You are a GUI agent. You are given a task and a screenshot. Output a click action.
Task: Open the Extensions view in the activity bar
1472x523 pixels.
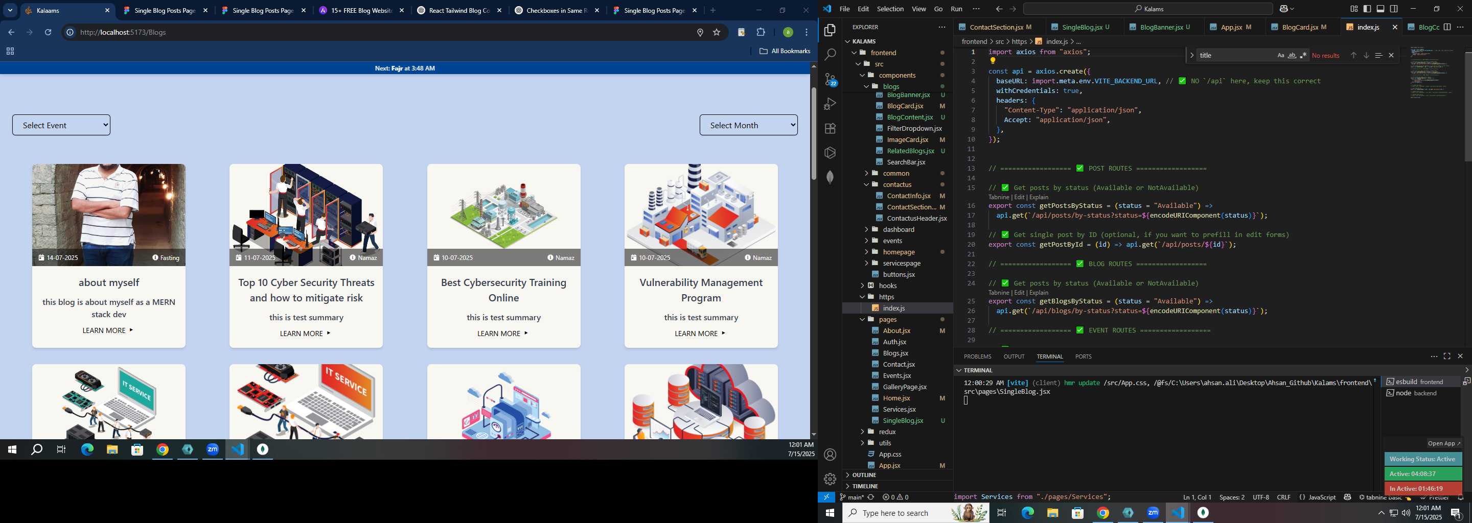click(x=830, y=129)
